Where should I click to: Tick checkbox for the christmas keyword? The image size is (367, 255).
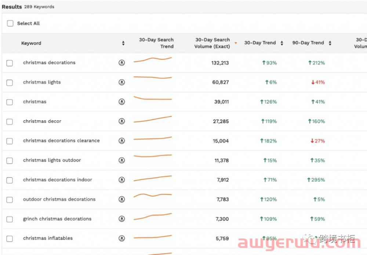10,102
